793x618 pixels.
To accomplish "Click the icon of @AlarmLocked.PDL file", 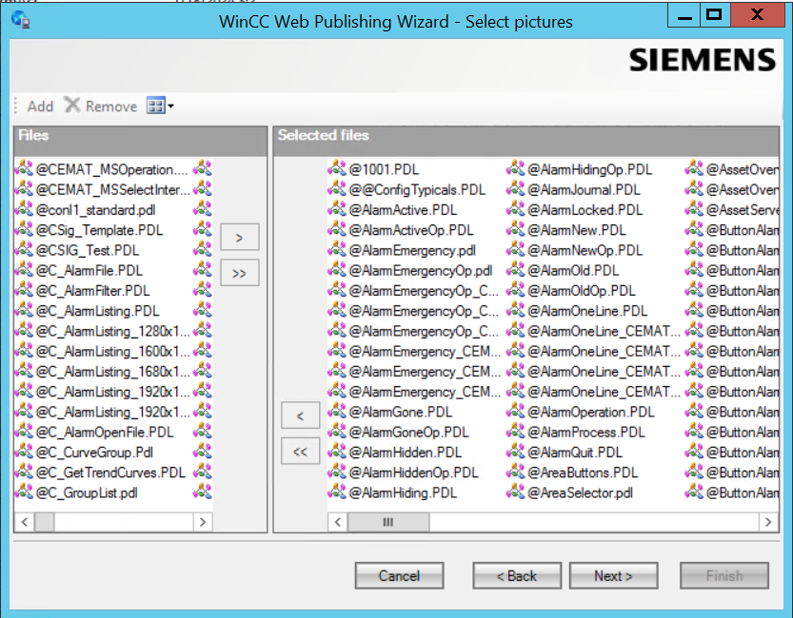I will click(x=515, y=208).
